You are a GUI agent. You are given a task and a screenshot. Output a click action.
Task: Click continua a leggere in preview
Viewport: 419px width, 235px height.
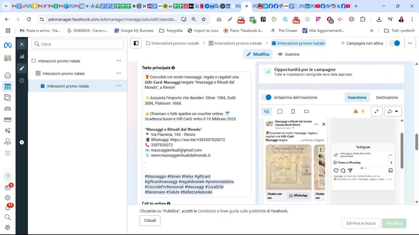(x=313, y=140)
